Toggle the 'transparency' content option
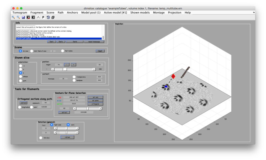The image size is (266, 160). 74,77
